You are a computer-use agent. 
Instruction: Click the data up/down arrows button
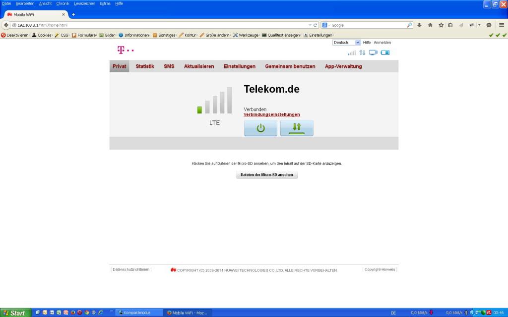[297, 128]
